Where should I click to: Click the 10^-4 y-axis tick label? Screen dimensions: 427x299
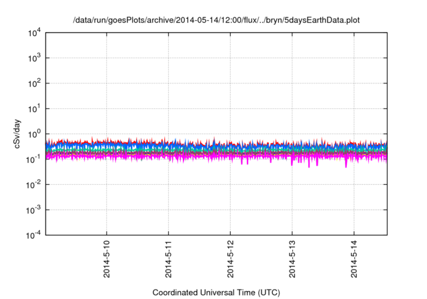click(x=33, y=235)
